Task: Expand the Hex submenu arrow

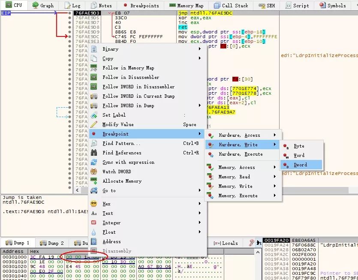Action: [x=200, y=204]
